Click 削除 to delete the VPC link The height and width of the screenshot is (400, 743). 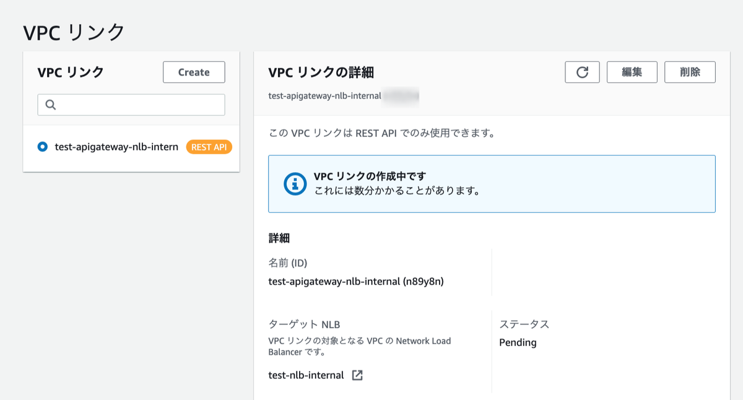(690, 72)
